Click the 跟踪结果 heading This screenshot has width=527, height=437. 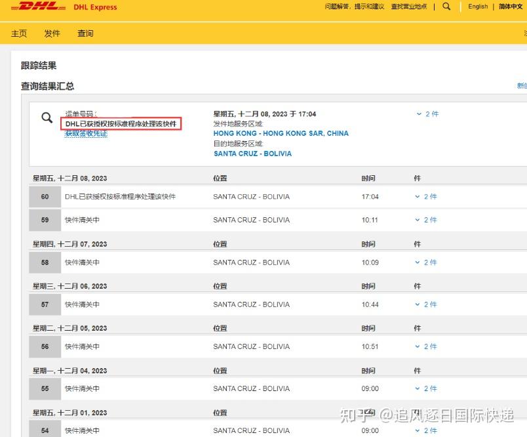pyautogui.click(x=39, y=66)
